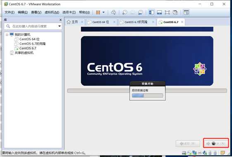Select 我的计算机 in the library tree
This screenshot has height=157, width=232.
(x=22, y=34)
